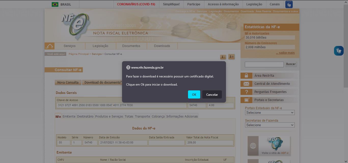Screen dimensions: 348x163
Task: Click the 2,008 milhões statistic
Action: coord(270,47)
